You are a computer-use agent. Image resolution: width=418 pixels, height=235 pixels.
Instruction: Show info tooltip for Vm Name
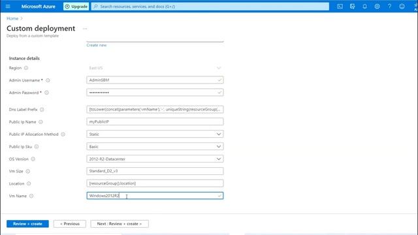tap(31, 196)
